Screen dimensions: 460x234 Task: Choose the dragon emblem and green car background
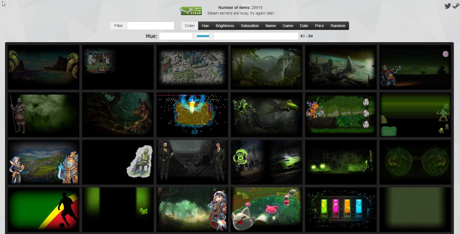[x=267, y=162]
